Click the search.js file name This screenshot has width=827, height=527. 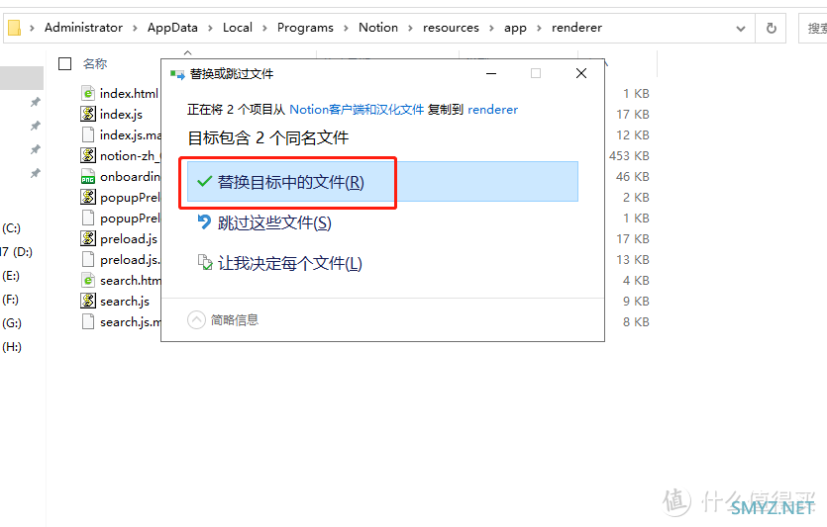pos(125,302)
